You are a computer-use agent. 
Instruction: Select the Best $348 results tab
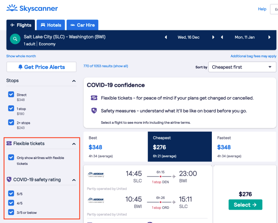click(x=116, y=147)
